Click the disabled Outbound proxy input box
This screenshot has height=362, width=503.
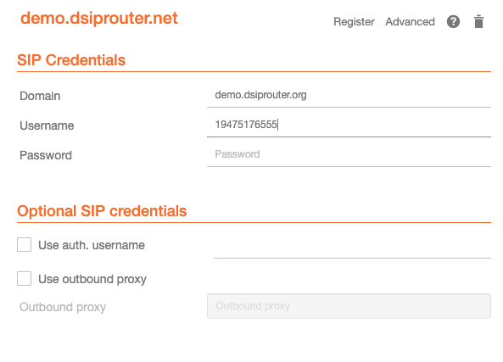point(349,306)
